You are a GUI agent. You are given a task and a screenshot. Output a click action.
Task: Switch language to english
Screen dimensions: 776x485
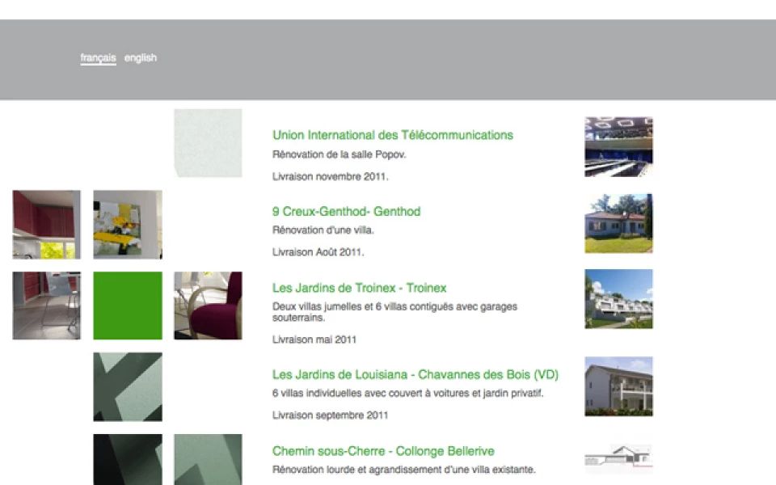coord(140,58)
